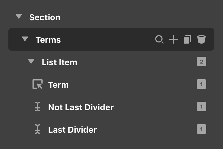
Task: Delete Terms using the trash icon
Action: tap(201, 39)
